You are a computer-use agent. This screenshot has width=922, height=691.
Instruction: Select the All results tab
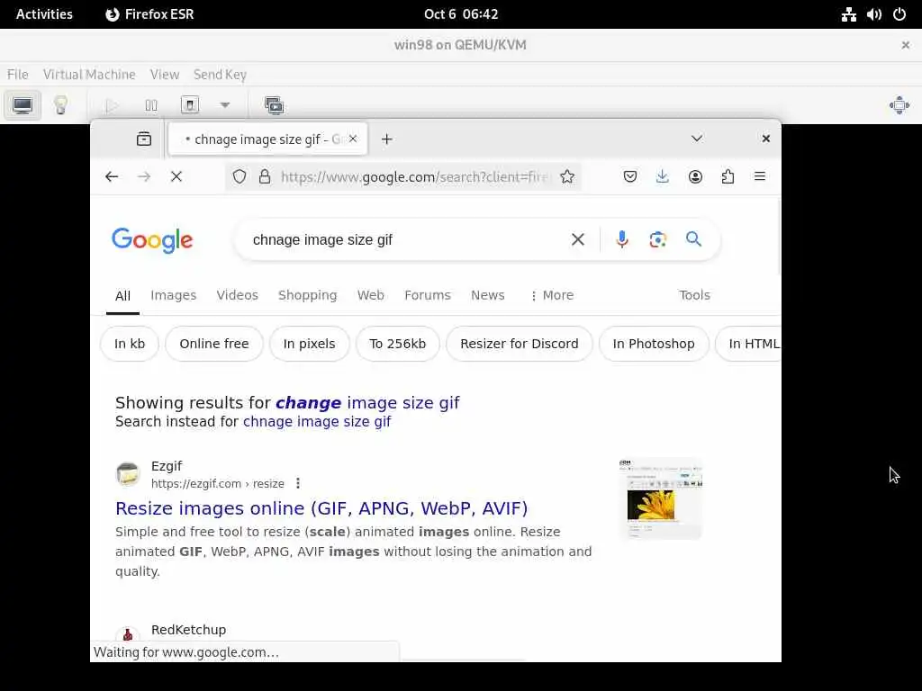tap(122, 295)
